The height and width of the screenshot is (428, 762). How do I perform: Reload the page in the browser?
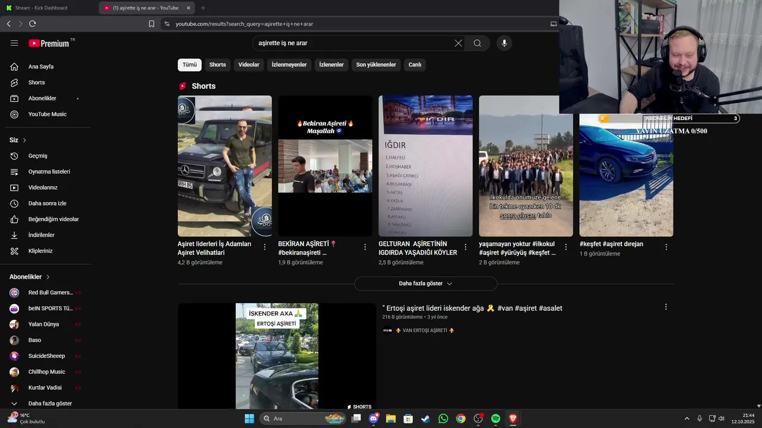32,24
